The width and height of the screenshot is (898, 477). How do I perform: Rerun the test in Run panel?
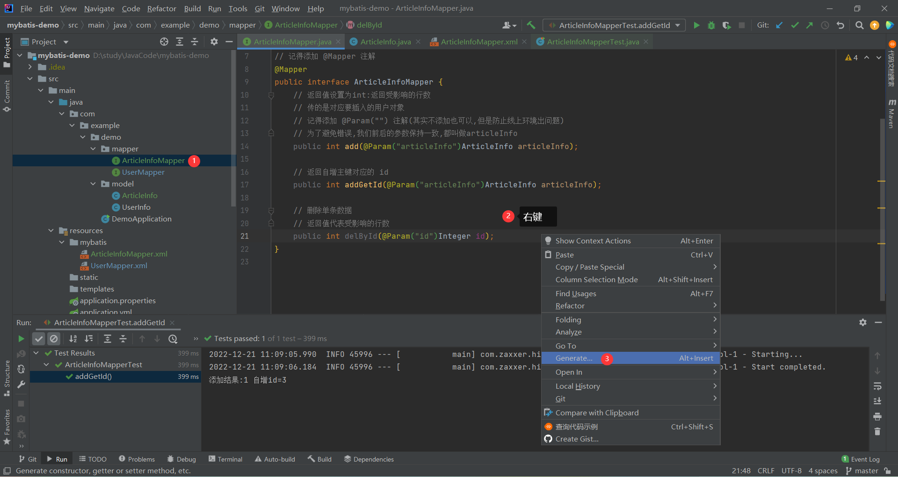tap(21, 339)
